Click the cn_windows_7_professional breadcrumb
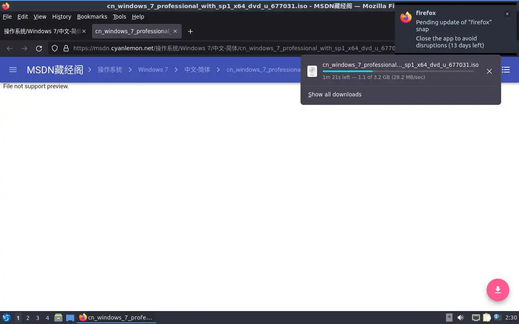 pyautogui.click(x=264, y=70)
